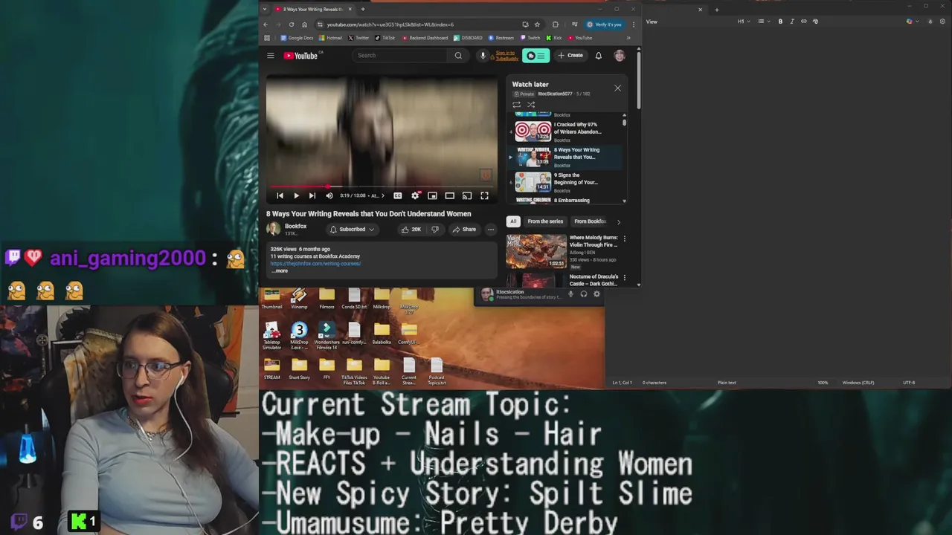Open a new Chrome tab with plus
Image resolution: width=952 pixels, height=535 pixels.
click(363, 9)
